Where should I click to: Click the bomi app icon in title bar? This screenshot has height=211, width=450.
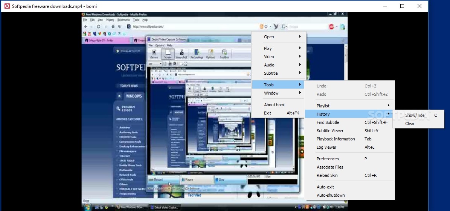(x=7, y=6)
